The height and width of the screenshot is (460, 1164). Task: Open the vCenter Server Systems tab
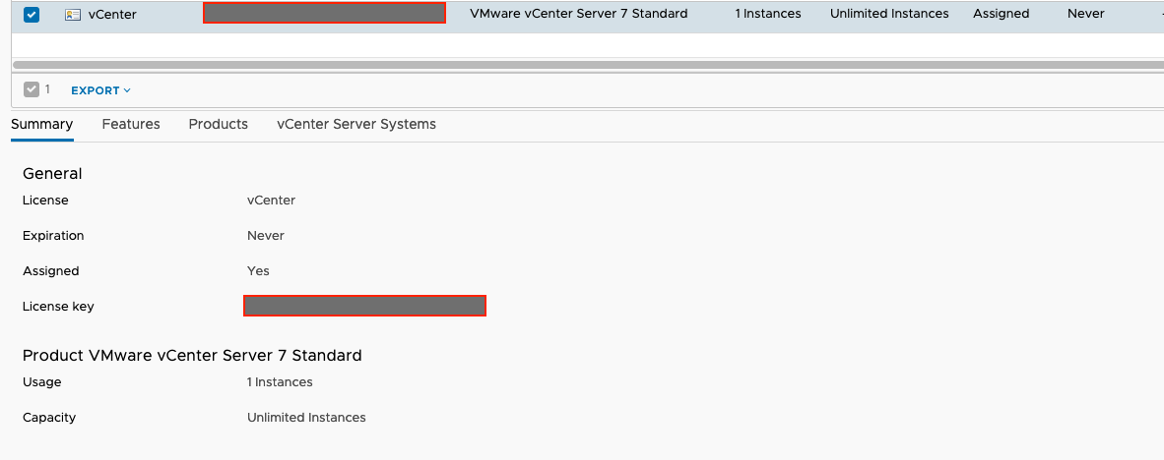pos(356,124)
